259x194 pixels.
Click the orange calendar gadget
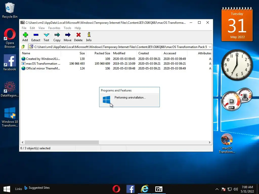pyautogui.click(x=237, y=25)
